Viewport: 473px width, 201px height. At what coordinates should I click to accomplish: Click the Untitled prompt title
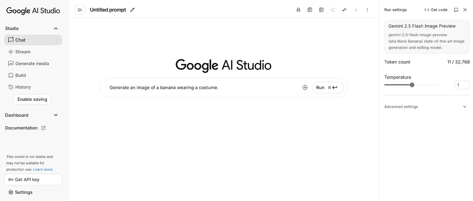click(x=108, y=10)
